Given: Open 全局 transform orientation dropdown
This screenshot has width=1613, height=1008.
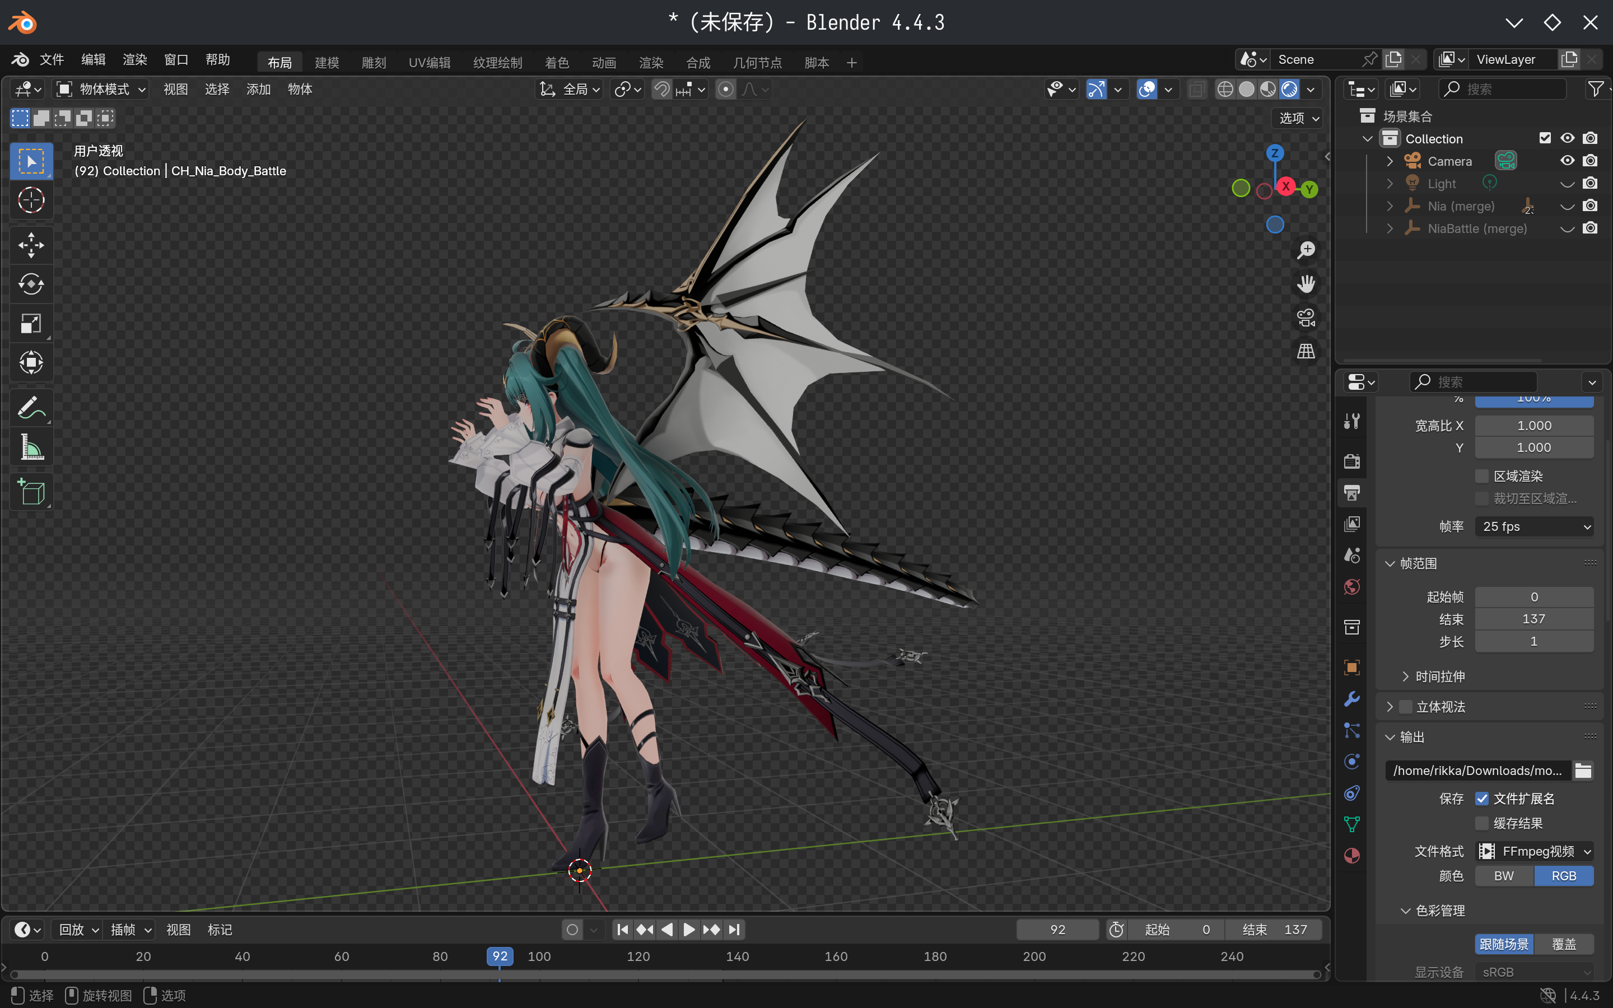Looking at the screenshot, I should point(568,90).
